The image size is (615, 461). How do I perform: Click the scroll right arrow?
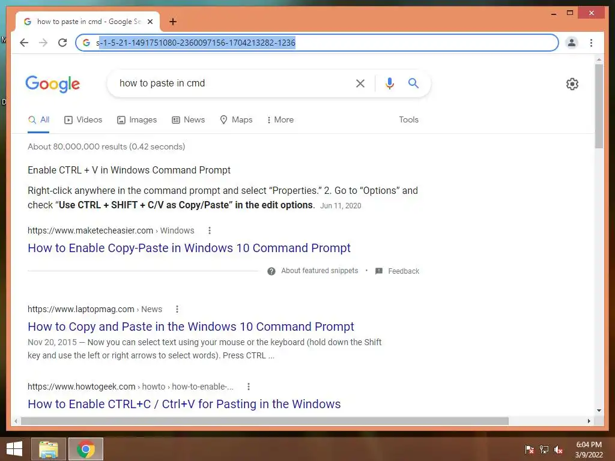589,421
